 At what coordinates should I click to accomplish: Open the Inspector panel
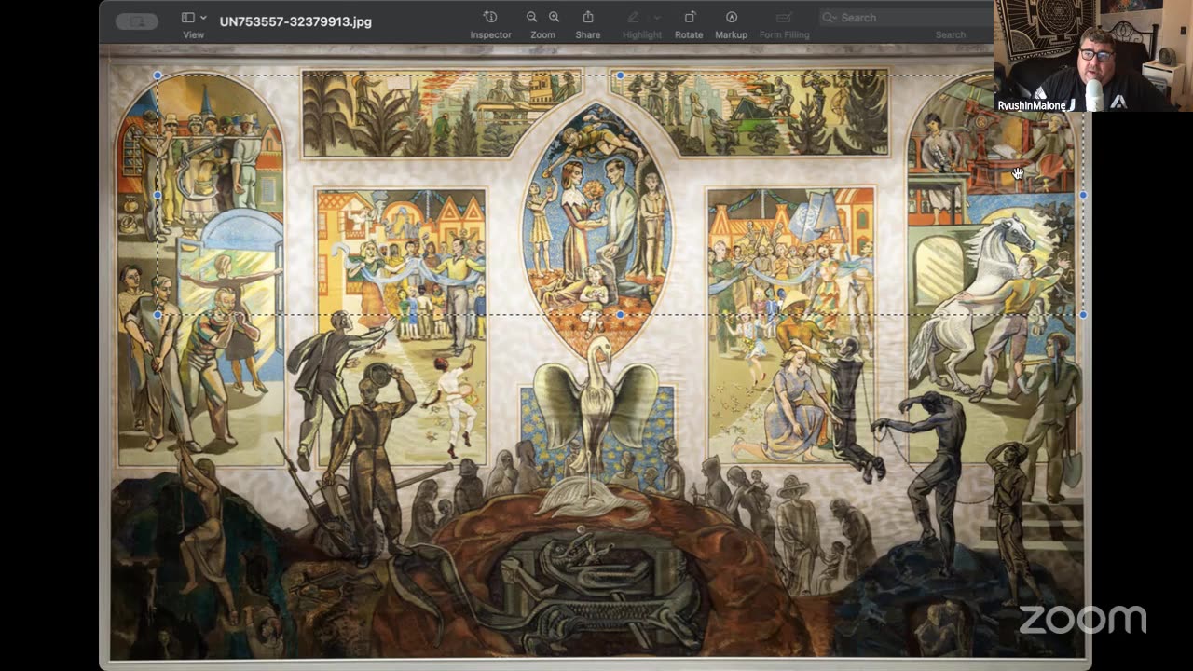click(490, 17)
